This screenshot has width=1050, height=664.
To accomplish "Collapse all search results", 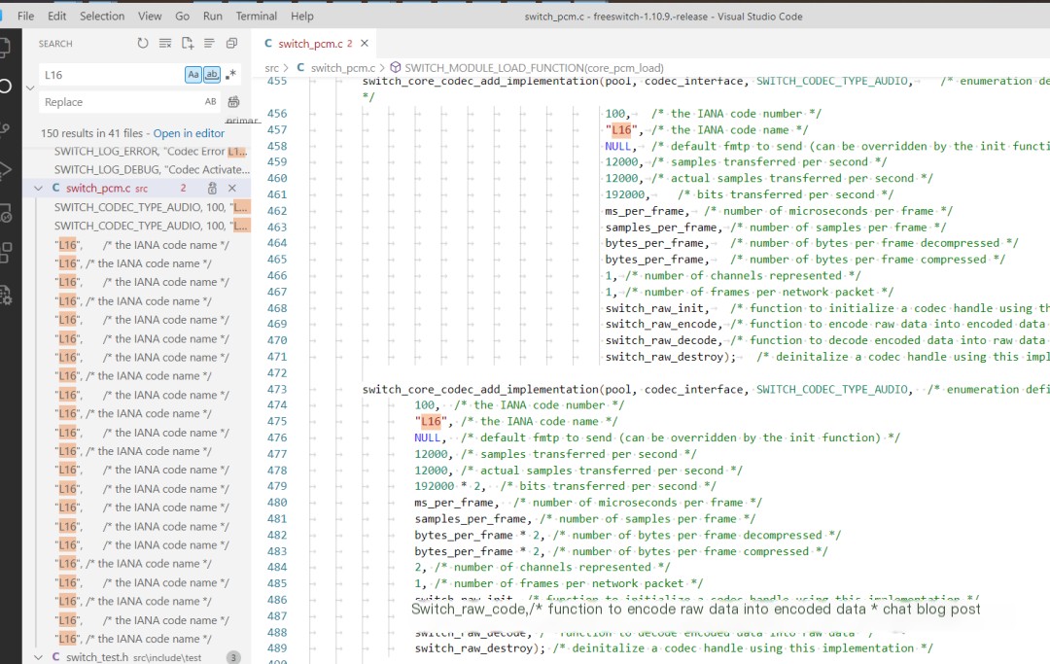I will pyautogui.click(x=231, y=44).
